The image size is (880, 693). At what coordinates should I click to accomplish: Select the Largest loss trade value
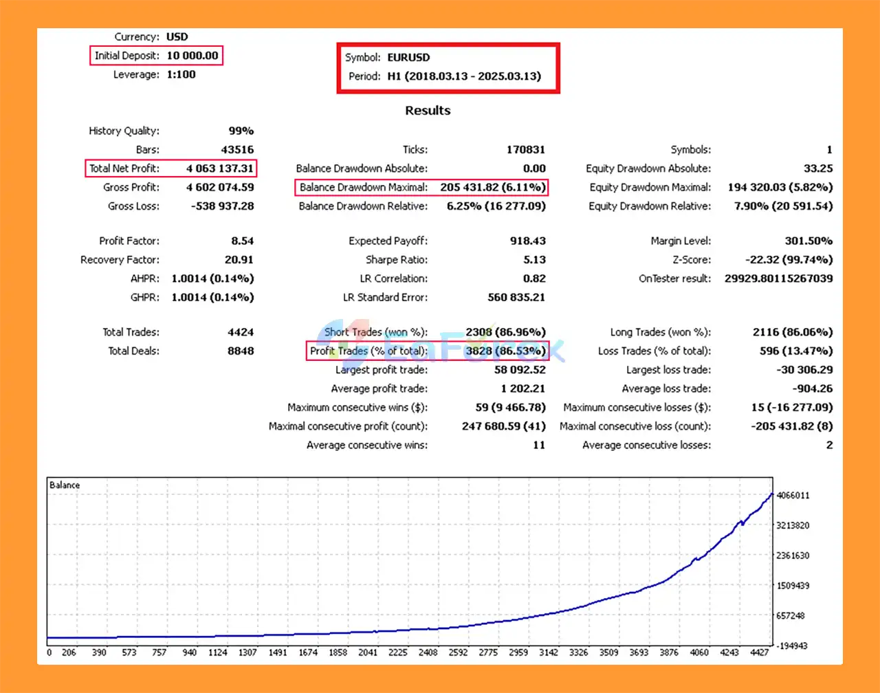[x=804, y=370]
